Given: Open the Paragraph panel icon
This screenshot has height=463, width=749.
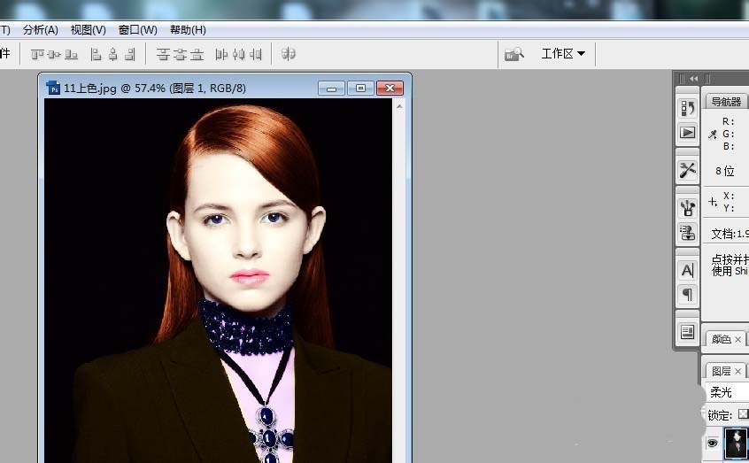Looking at the screenshot, I should [687, 294].
